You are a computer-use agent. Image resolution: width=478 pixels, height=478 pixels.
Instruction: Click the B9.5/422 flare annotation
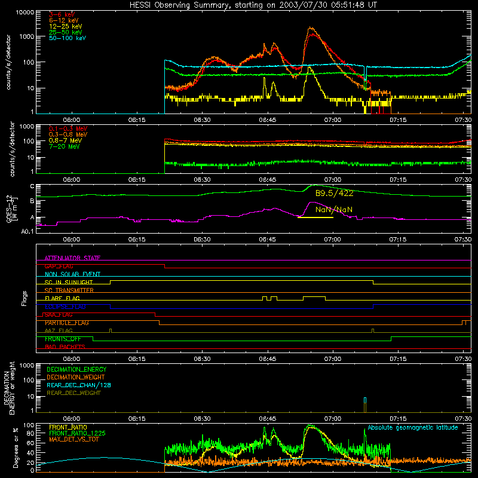point(335,193)
